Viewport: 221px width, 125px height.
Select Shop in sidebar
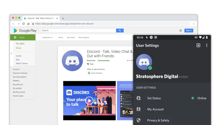(19, 48)
